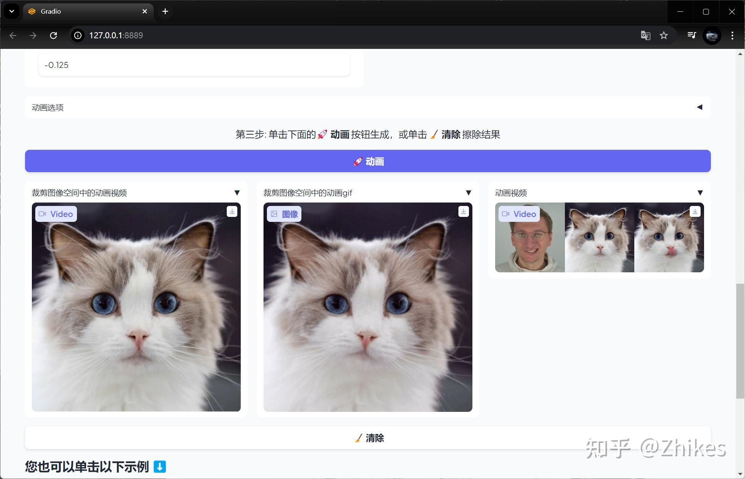Click the page vertical scrollbar thumb
The height and width of the screenshot is (479, 745).
pyautogui.click(x=740, y=341)
